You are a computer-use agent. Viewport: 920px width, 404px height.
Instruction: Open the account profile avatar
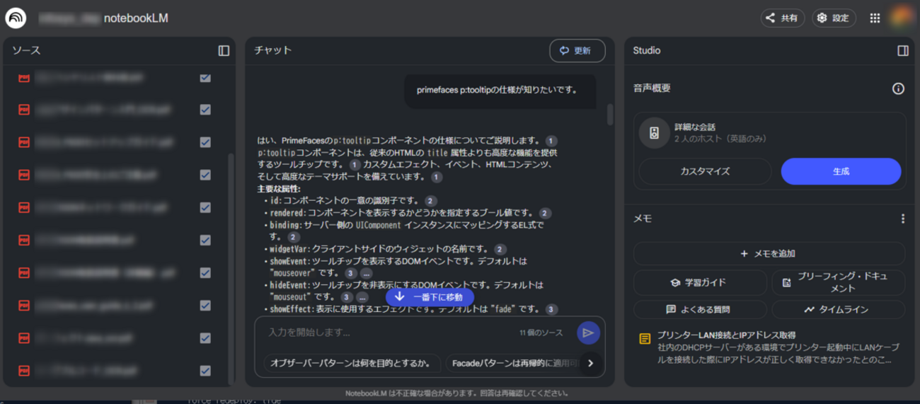pyautogui.click(x=902, y=18)
